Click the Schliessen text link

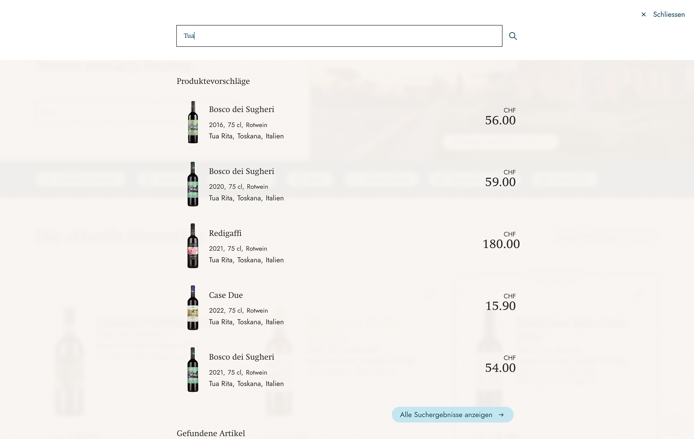click(669, 14)
